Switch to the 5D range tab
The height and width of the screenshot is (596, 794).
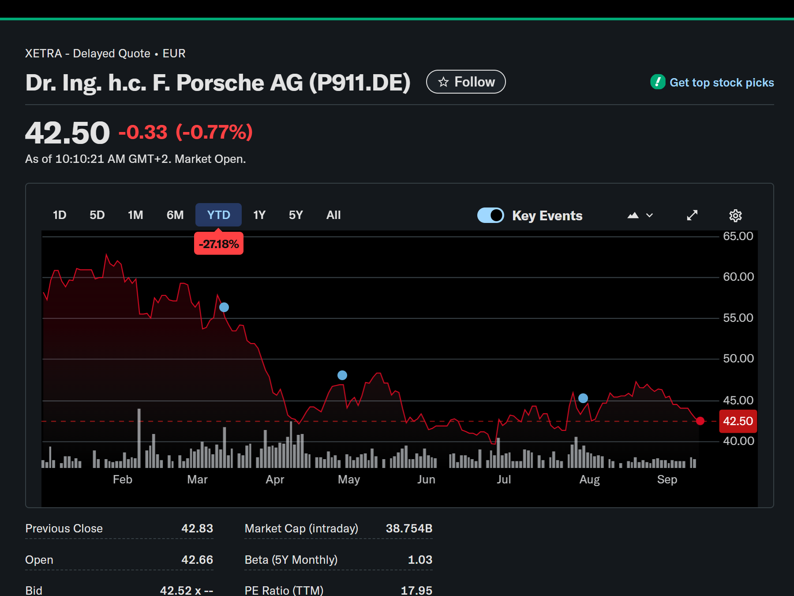click(97, 215)
